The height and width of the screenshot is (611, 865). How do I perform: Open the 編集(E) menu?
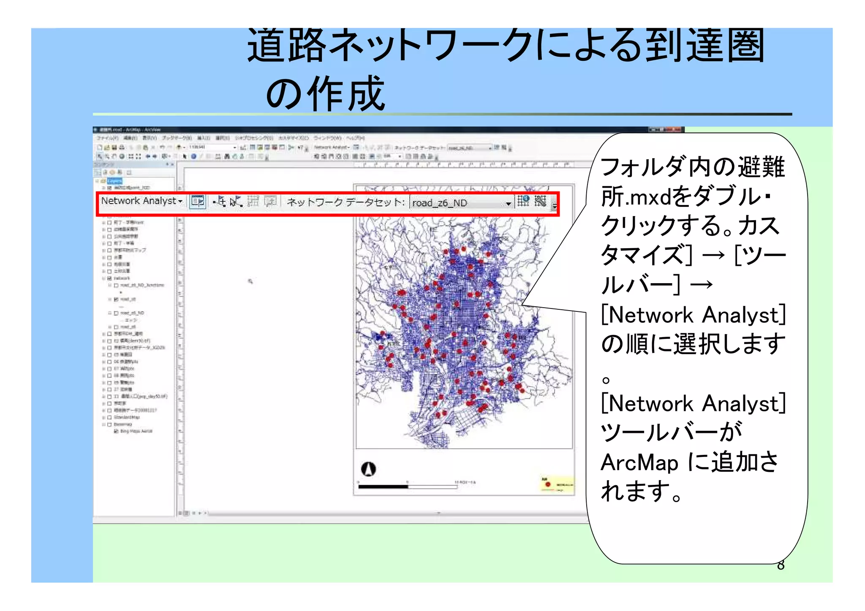tap(131, 138)
